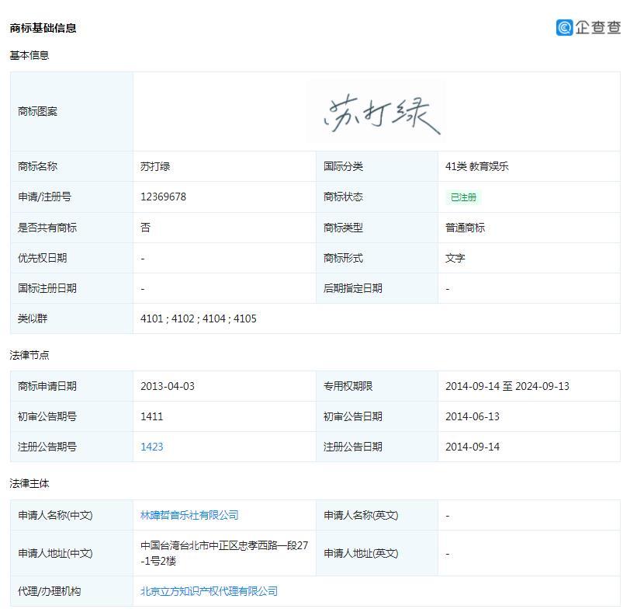The image size is (630, 616).
Task: Select trademark name value 苏打绿
Action: (155, 166)
